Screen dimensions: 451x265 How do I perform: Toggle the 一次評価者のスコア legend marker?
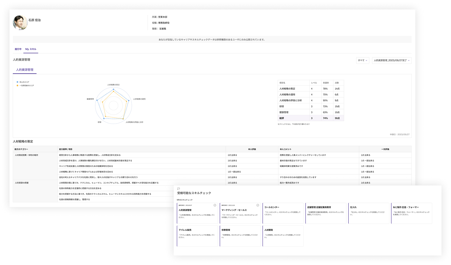pyautogui.click(x=18, y=86)
